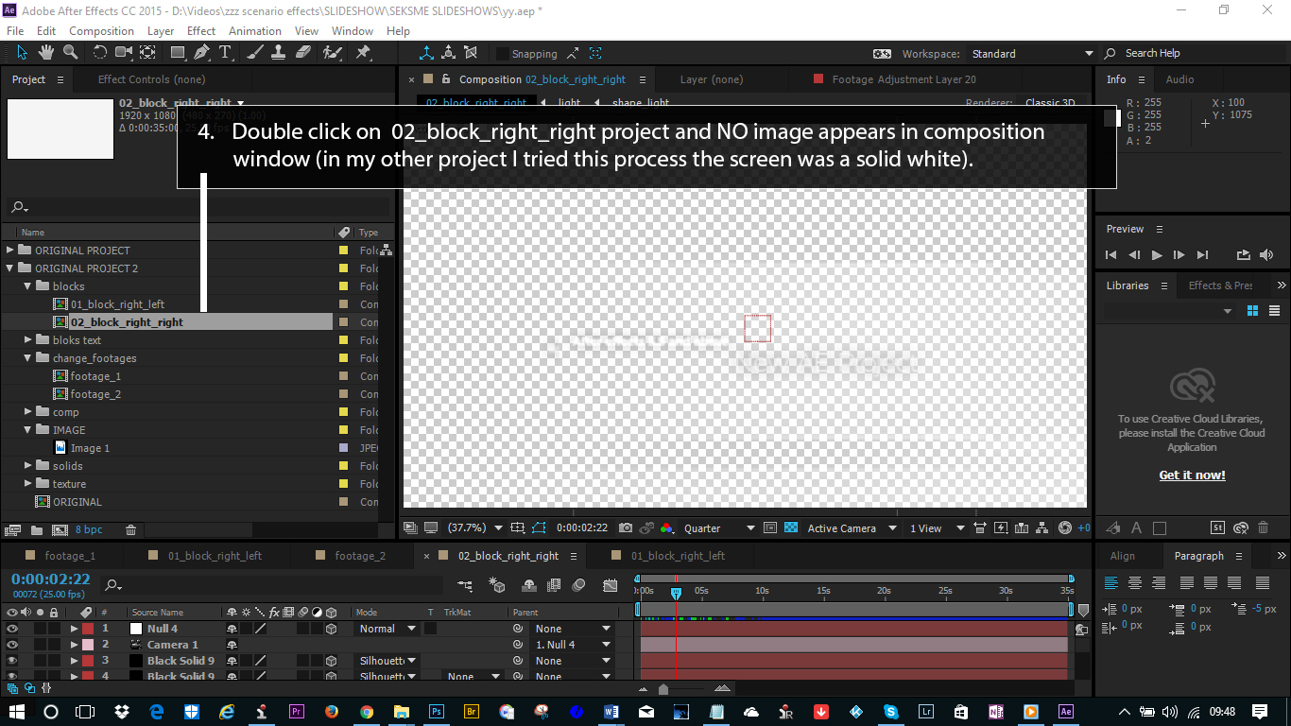Toggle Frame Blending enable in timeline
This screenshot has height=726, width=1291.
click(x=554, y=586)
